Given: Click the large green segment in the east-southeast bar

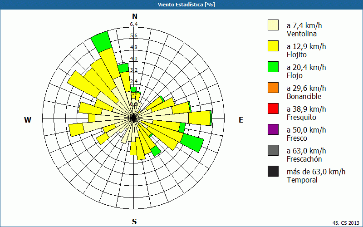Looking at the screenshot, I should tap(192, 143).
